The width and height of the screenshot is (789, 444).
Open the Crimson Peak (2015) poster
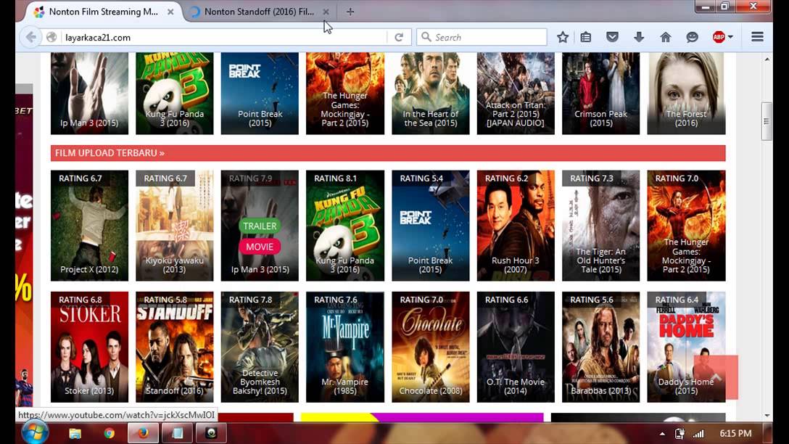point(600,94)
